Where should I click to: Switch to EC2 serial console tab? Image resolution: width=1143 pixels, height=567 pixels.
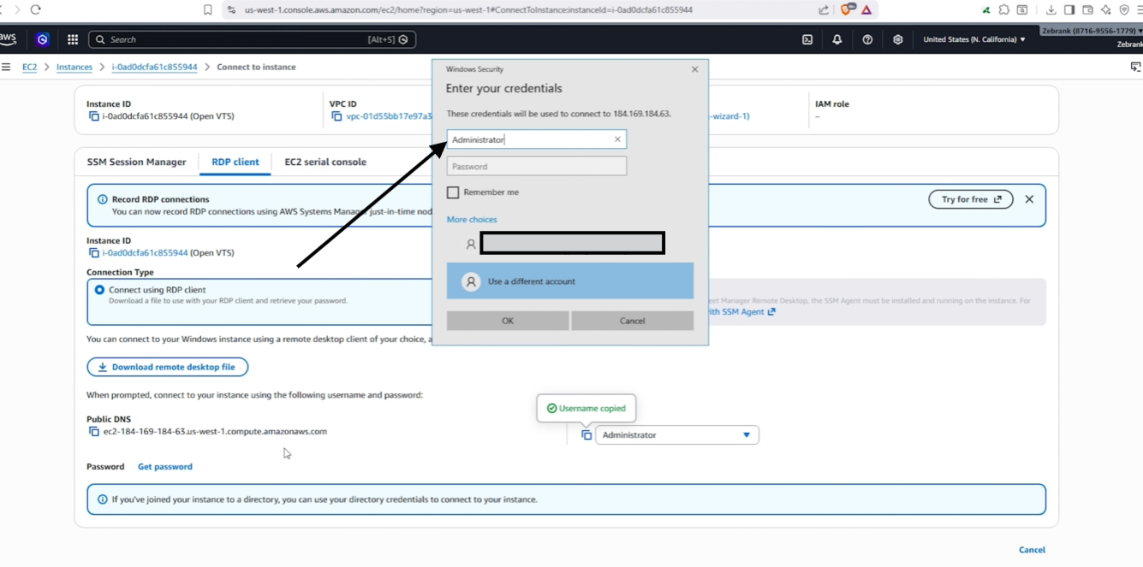tap(325, 162)
